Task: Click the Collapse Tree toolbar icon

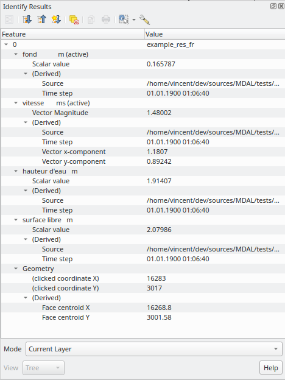Action: (x=41, y=19)
